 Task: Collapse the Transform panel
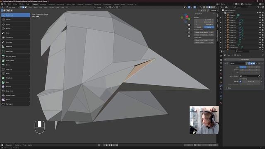[x=194, y=14]
